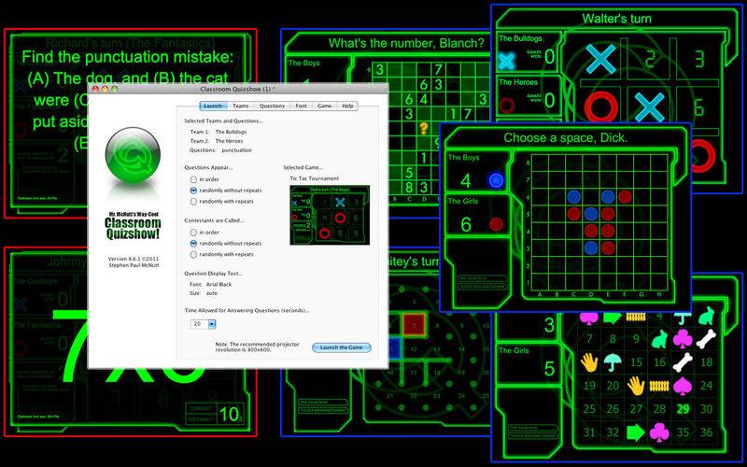The width and height of the screenshot is (747, 467).
Task: Click "The Heroes" next to Team 2
Action: point(229,141)
